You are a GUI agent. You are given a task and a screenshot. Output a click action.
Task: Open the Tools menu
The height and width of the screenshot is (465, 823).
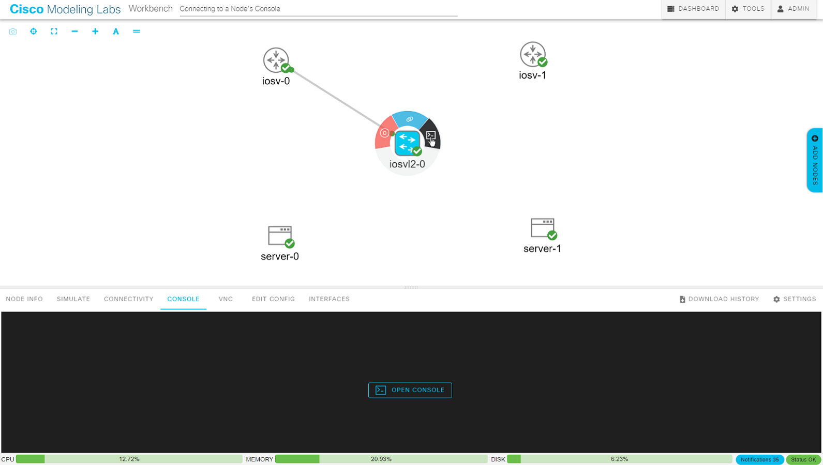[748, 9]
